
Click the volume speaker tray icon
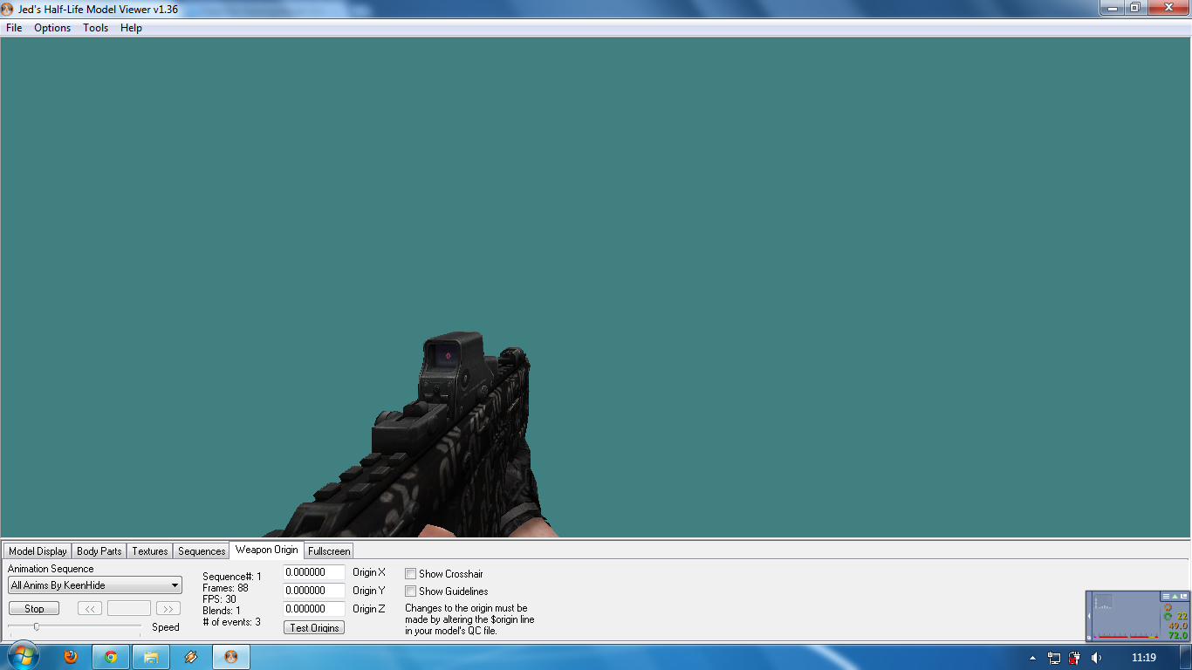point(1096,658)
